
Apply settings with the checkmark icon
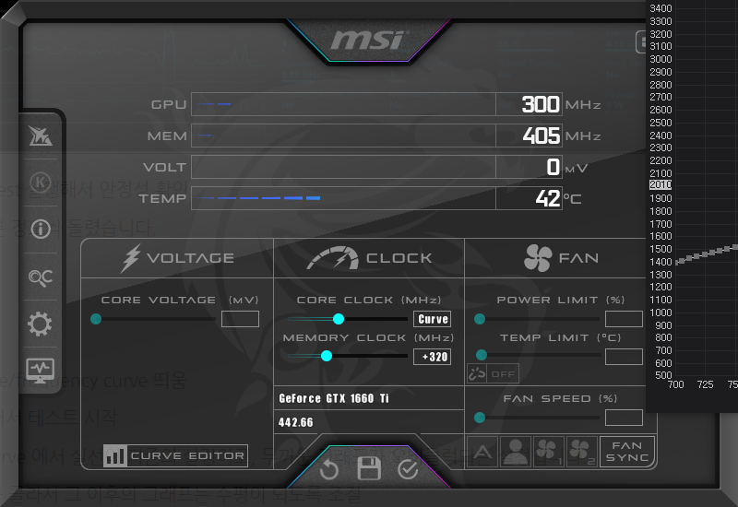pos(408,469)
